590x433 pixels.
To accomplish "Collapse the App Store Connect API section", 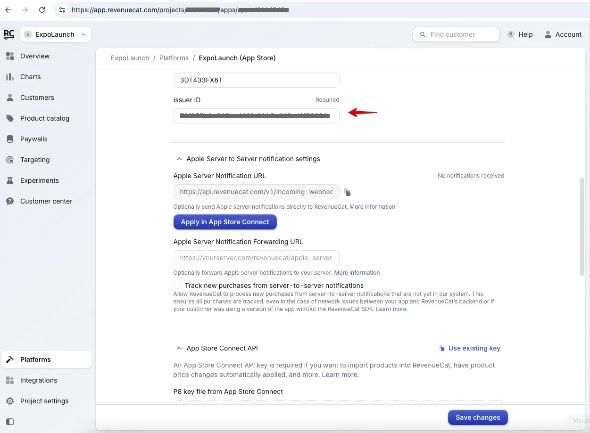I will [179, 349].
